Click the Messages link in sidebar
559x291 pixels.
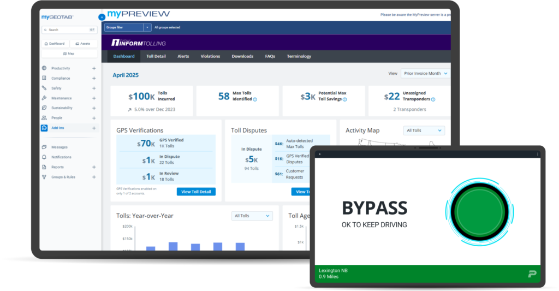click(x=59, y=147)
